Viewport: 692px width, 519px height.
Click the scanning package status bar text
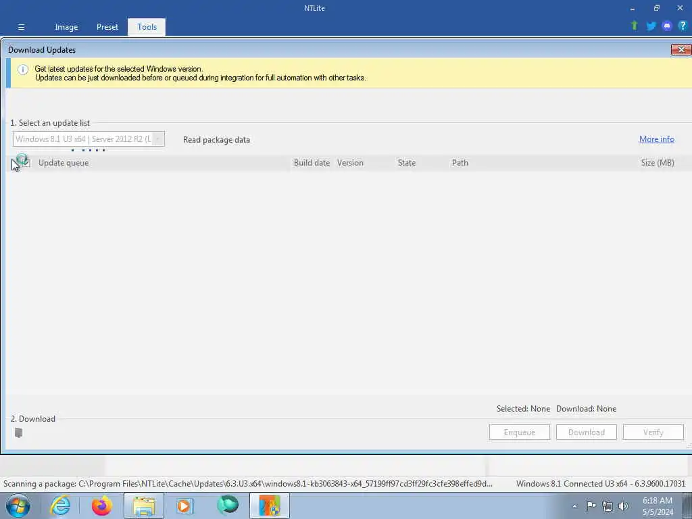[247, 484]
